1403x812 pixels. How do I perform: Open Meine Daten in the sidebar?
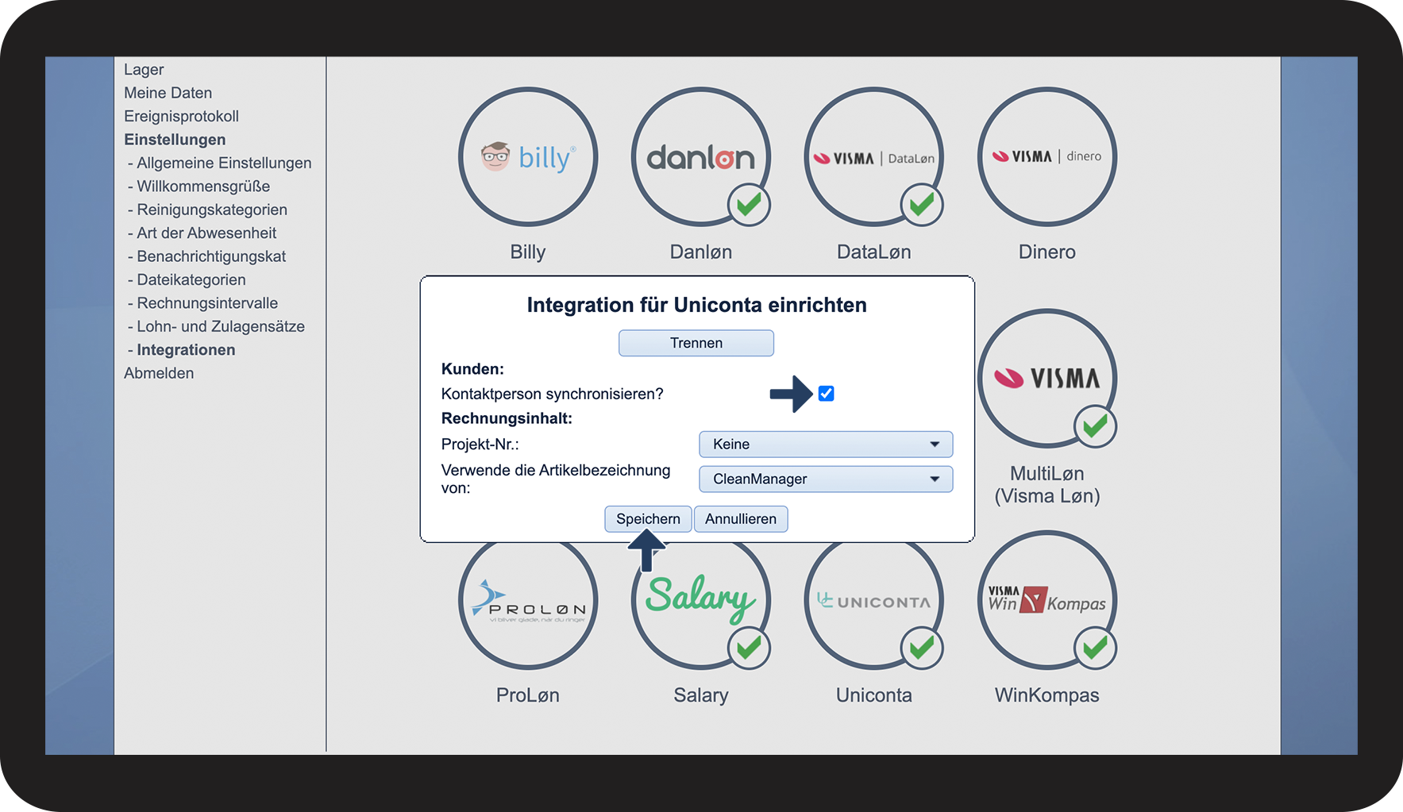pyautogui.click(x=168, y=93)
